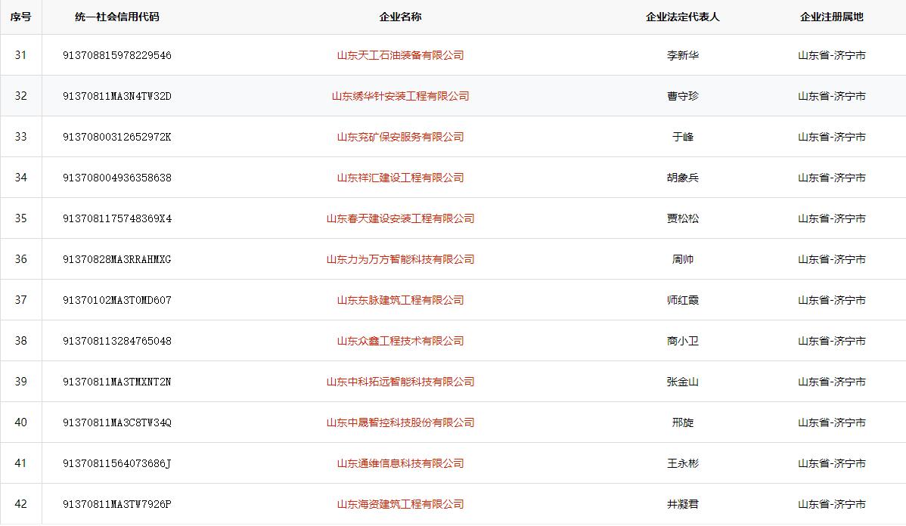Click 山东中科拓远智能科技有限公司 link
The height and width of the screenshot is (526, 906).
click(x=400, y=382)
